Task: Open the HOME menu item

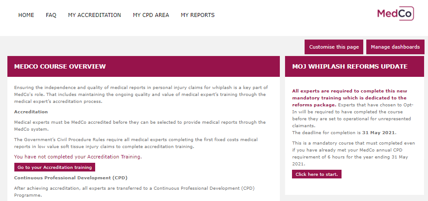Action: pyautogui.click(x=26, y=15)
